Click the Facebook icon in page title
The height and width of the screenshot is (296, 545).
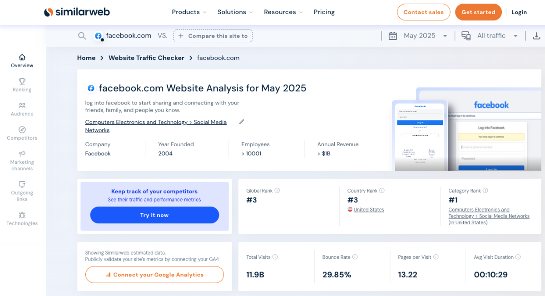91,89
